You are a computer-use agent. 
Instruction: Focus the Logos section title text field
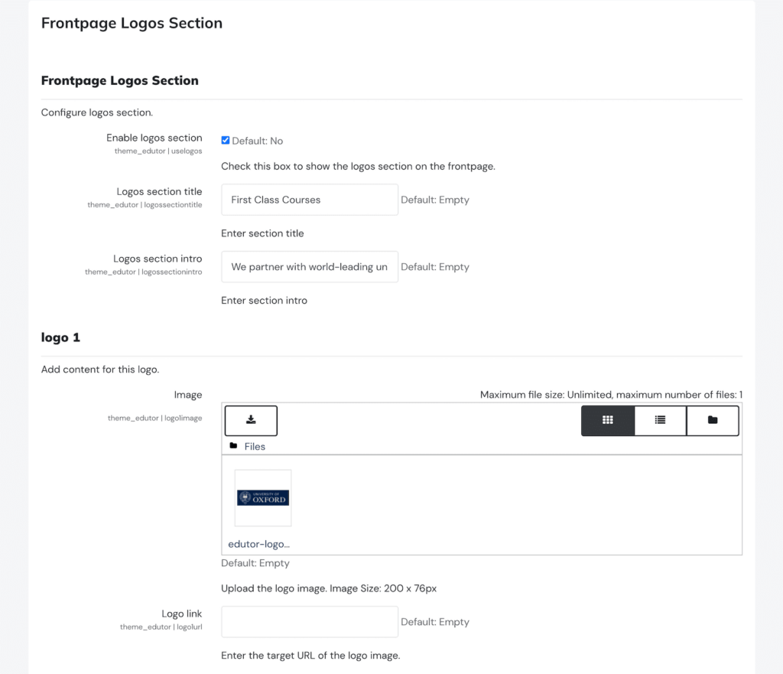[309, 200]
